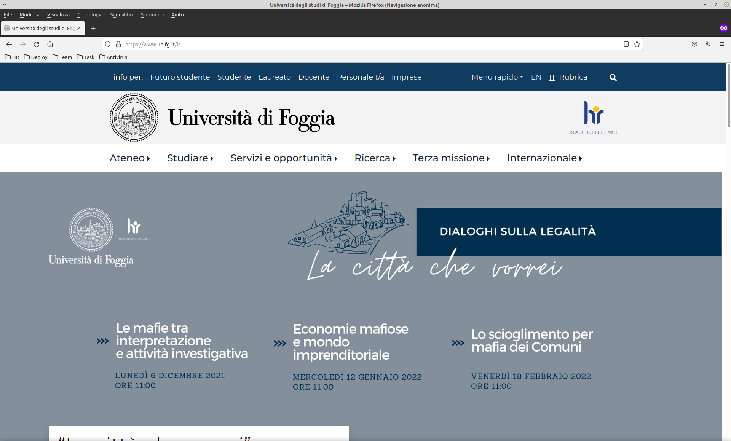Expand Servizi e opportunità menu
731x441 pixels.
click(x=284, y=158)
